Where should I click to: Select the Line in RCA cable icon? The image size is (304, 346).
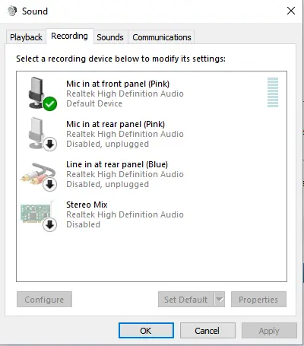(37, 173)
